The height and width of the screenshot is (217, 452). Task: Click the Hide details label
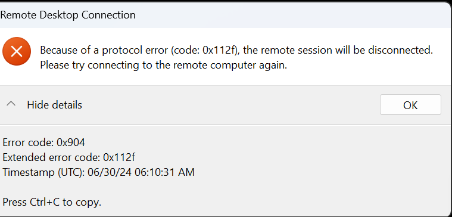click(54, 105)
